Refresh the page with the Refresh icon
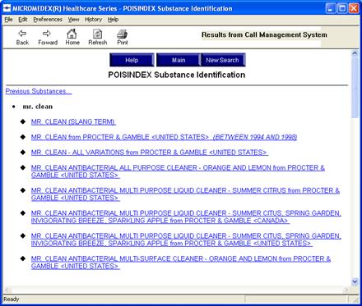This screenshot has width=362, height=306. click(x=97, y=34)
